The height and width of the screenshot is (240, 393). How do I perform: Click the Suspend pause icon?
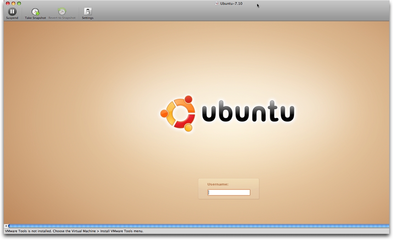click(x=12, y=11)
